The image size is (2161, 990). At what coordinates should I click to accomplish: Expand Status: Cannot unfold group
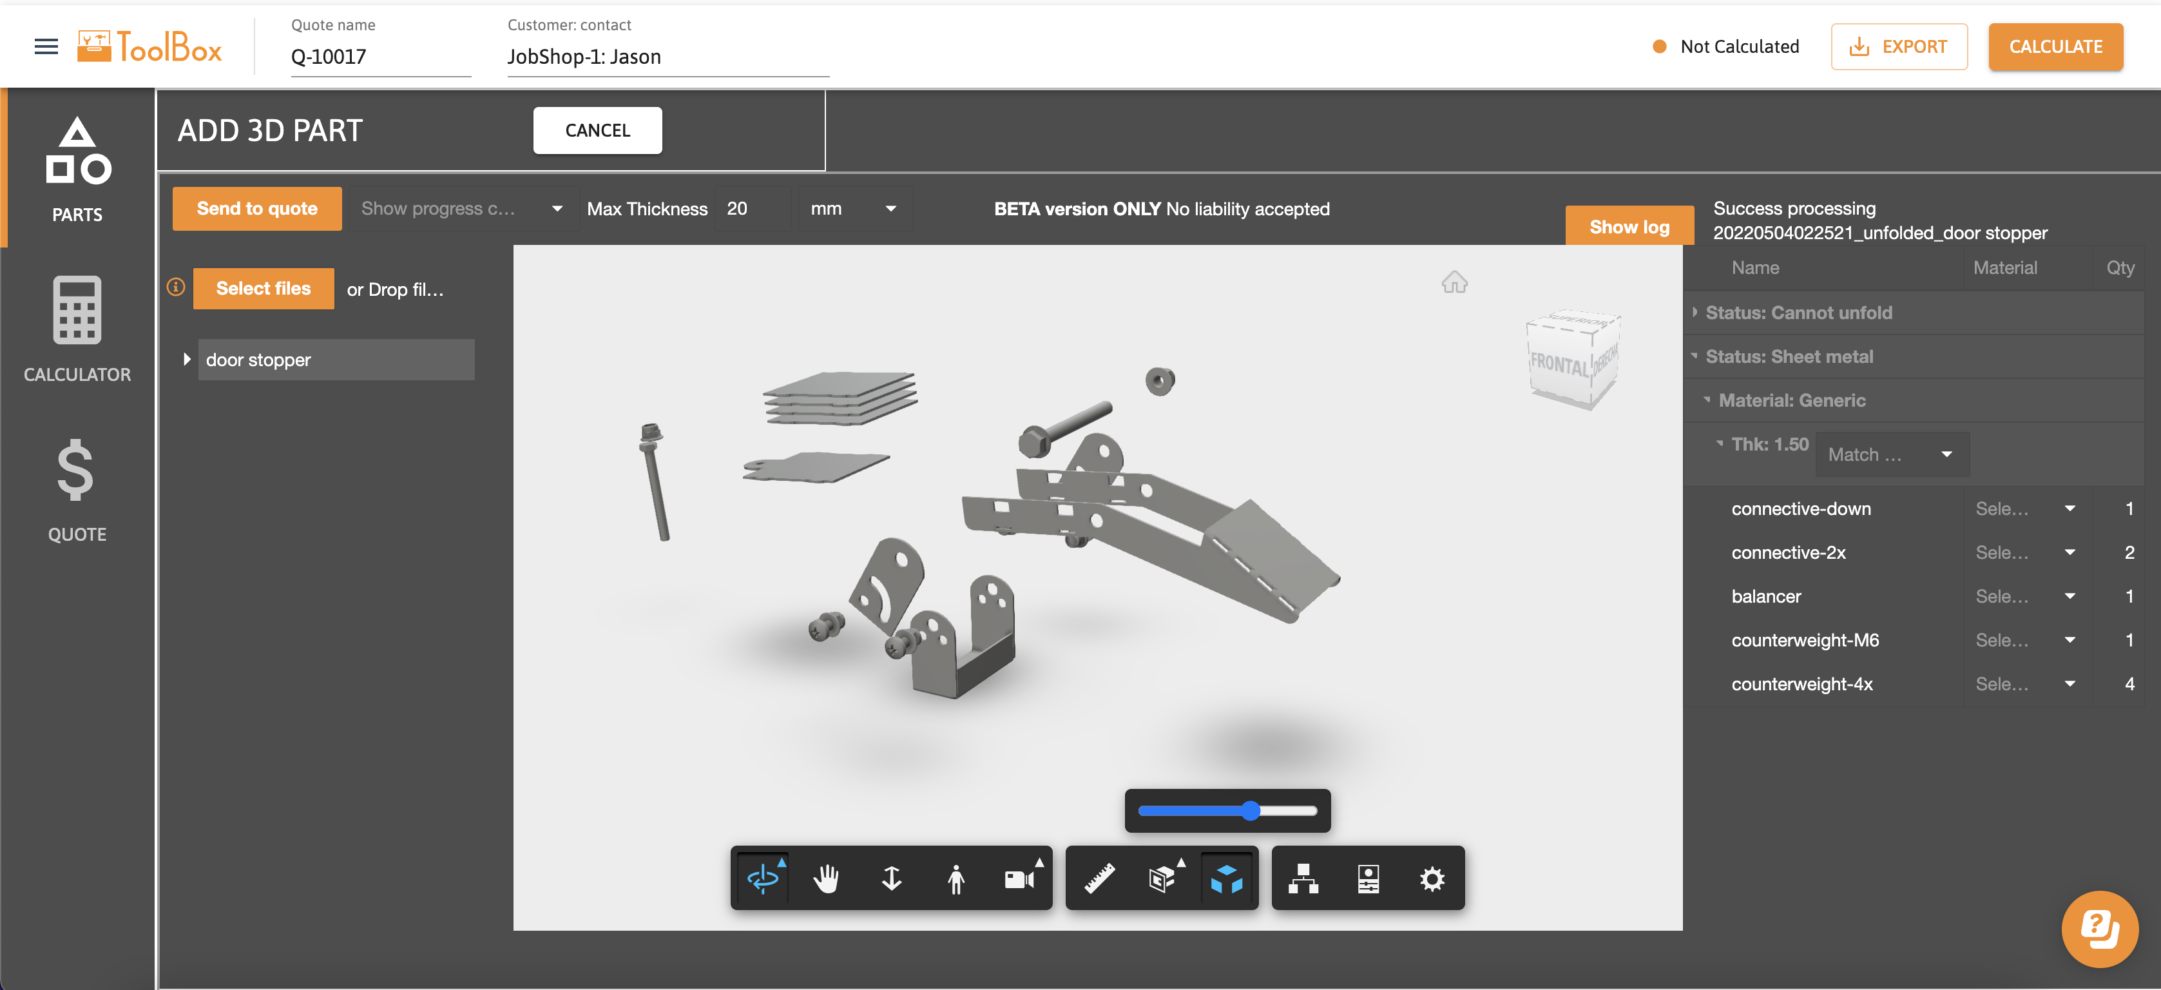1695,312
